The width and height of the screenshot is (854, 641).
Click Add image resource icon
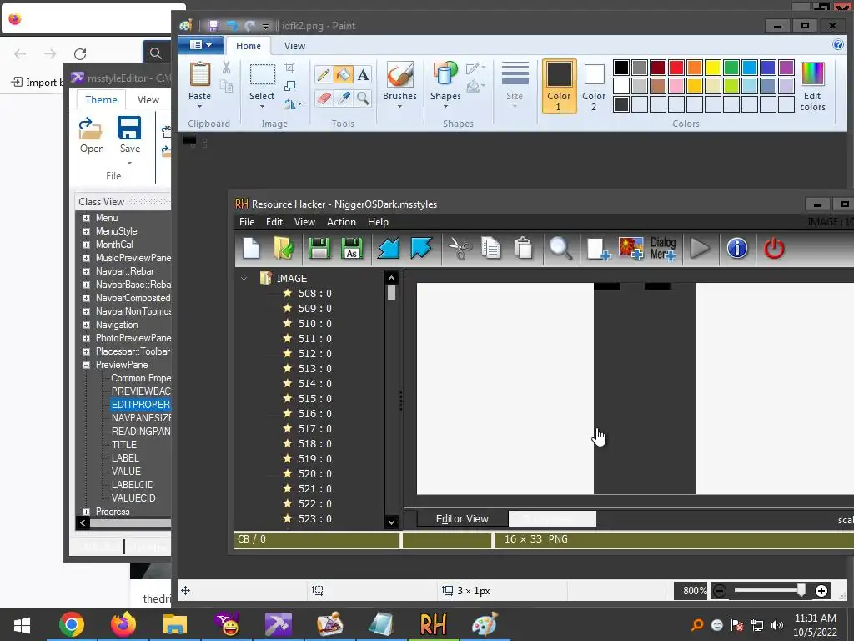pyautogui.click(x=630, y=249)
